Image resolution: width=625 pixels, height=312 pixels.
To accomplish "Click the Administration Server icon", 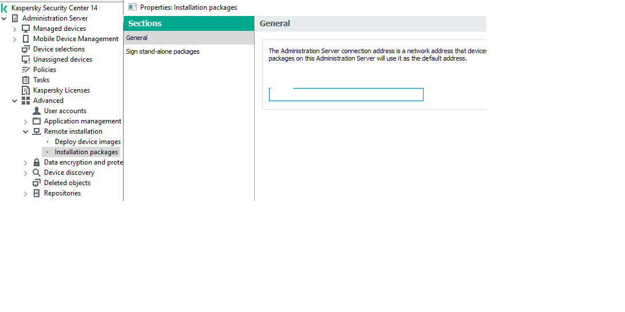I will pyautogui.click(x=15, y=18).
